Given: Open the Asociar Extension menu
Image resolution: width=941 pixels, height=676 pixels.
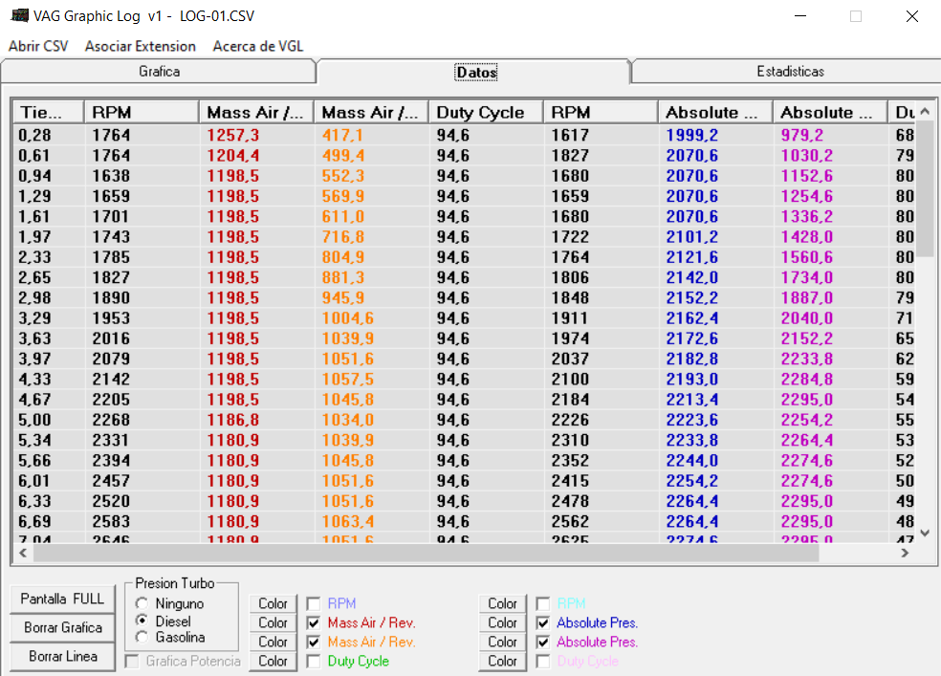Looking at the screenshot, I should 141,46.
